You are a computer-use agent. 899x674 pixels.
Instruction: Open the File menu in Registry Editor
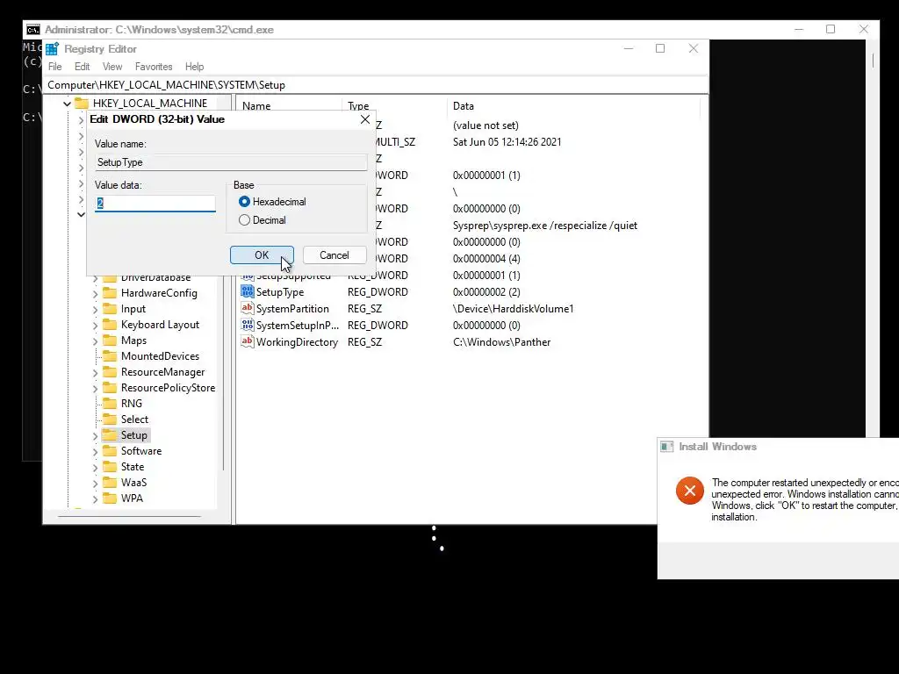[x=55, y=67]
